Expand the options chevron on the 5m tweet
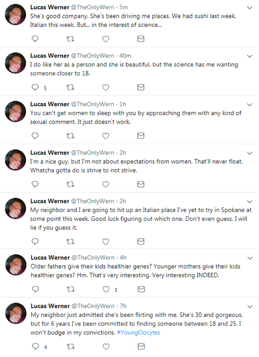The width and height of the screenshot is (259, 357). (x=250, y=8)
